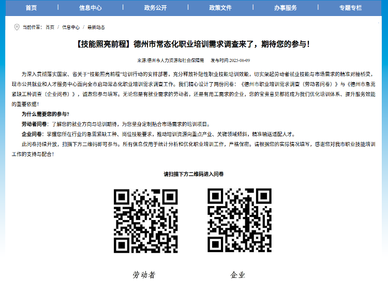Click the location pin icon in breadcrumb
Screen dimensions: 388x281
[x=17, y=27]
